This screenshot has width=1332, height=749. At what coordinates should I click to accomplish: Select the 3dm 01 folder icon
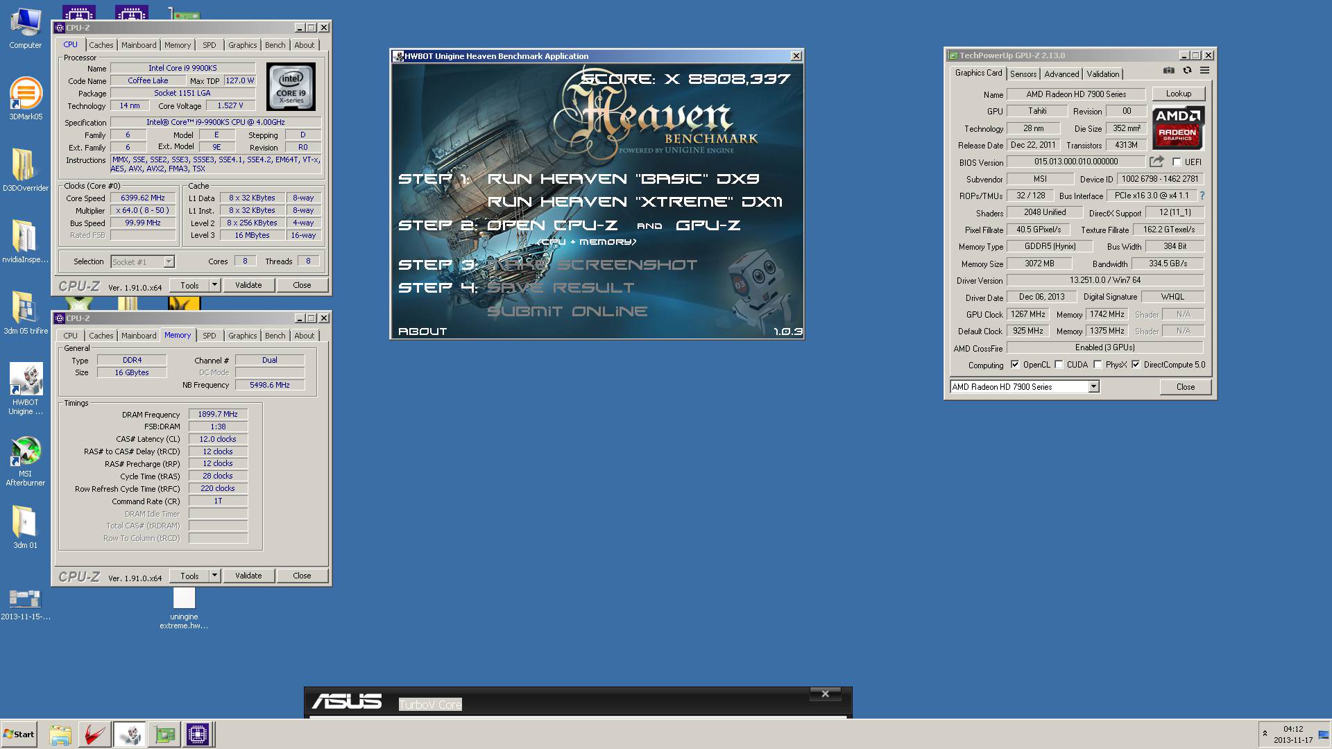pos(26,527)
